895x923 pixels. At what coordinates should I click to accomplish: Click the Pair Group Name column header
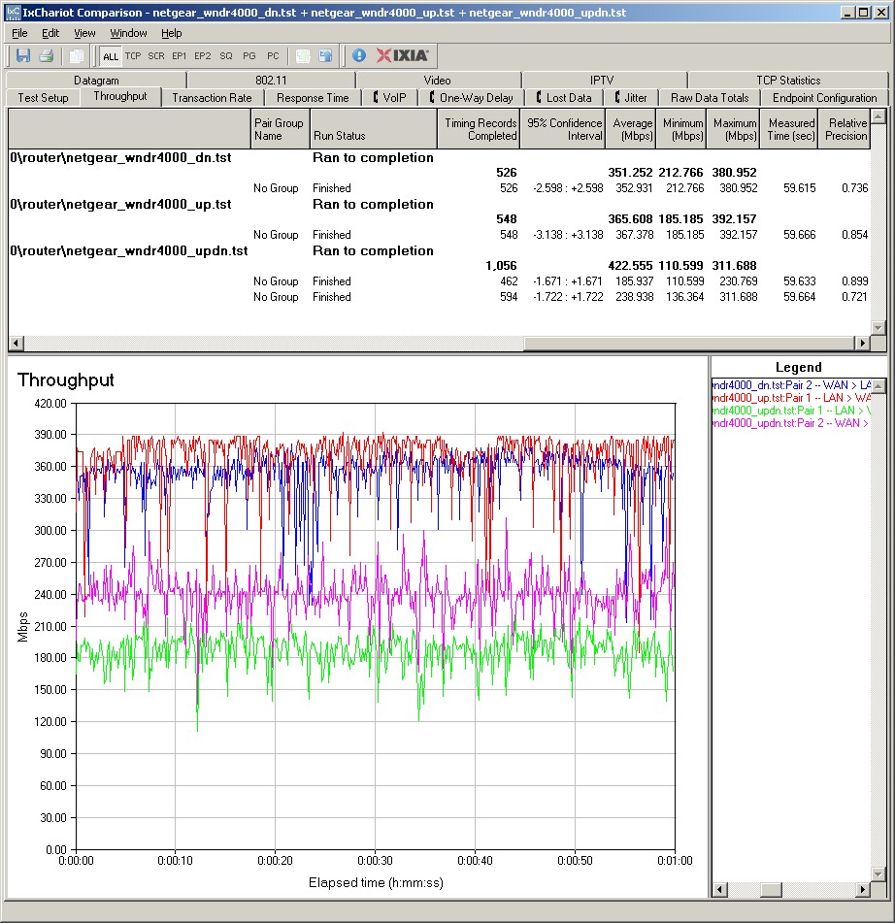pos(281,129)
